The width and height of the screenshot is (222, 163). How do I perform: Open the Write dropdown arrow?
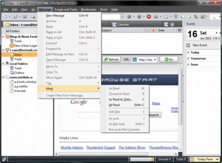20,17
